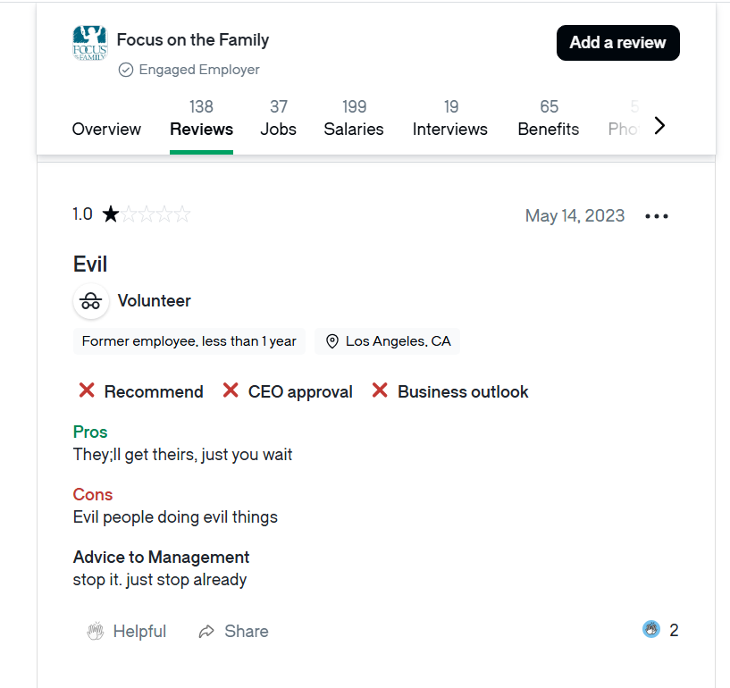730x688 pixels.
Task: Click the Focus on the Family logo
Action: (x=89, y=44)
